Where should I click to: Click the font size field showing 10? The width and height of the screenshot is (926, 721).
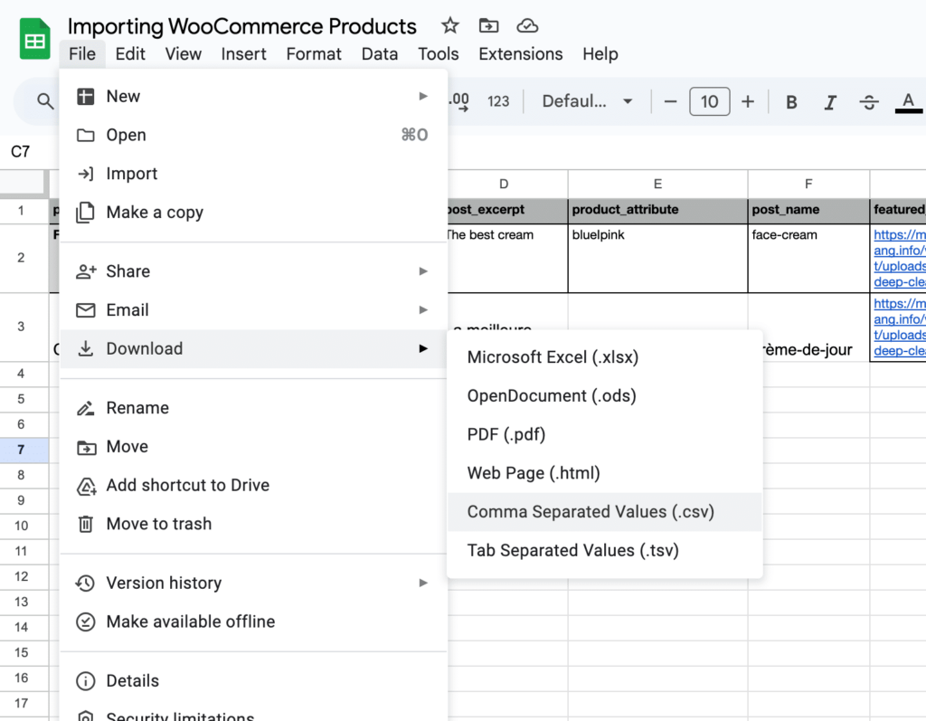pos(709,101)
